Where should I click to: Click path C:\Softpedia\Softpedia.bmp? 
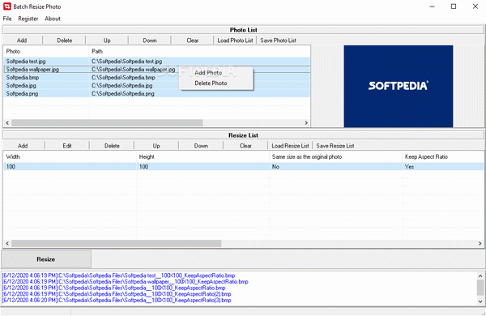click(123, 78)
